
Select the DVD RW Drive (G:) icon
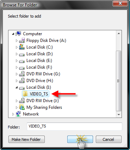click(x=22, y=74)
